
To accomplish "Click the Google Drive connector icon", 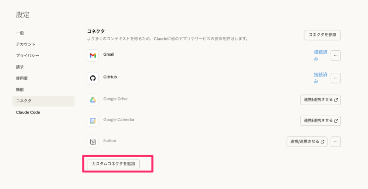I will coord(93,100).
